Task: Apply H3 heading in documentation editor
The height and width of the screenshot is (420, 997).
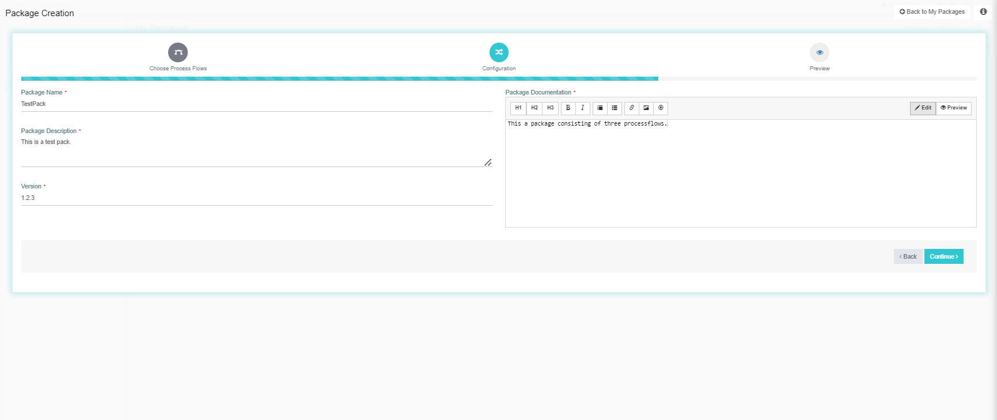Action: pyautogui.click(x=551, y=108)
